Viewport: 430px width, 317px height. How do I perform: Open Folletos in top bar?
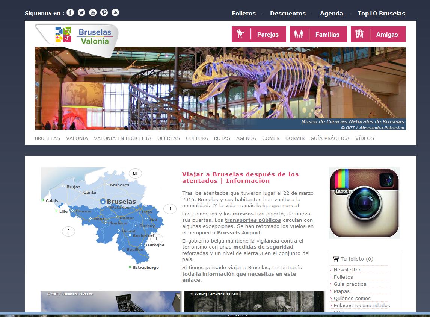tap(244, 13)
